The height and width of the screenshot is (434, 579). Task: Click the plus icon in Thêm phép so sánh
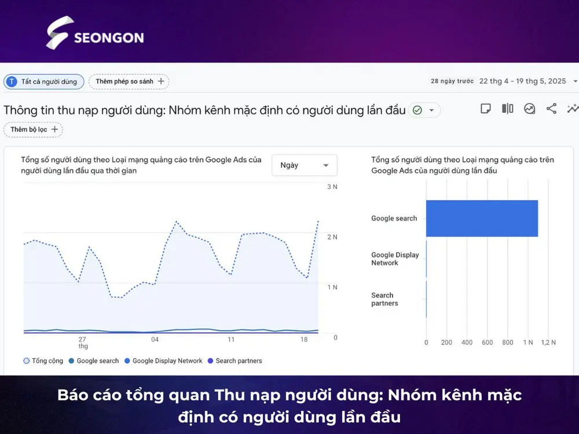click(161, 81)
